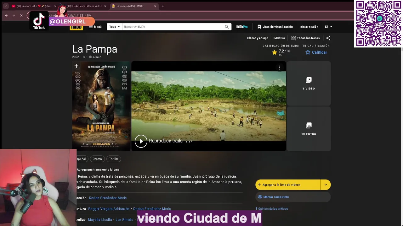Play the trailer with the play button
403x226 pixels.
pyautogui.click(x=141, y=141)
